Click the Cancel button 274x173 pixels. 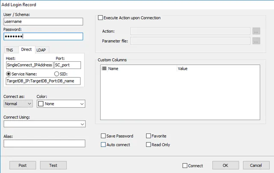coord(256,165)
